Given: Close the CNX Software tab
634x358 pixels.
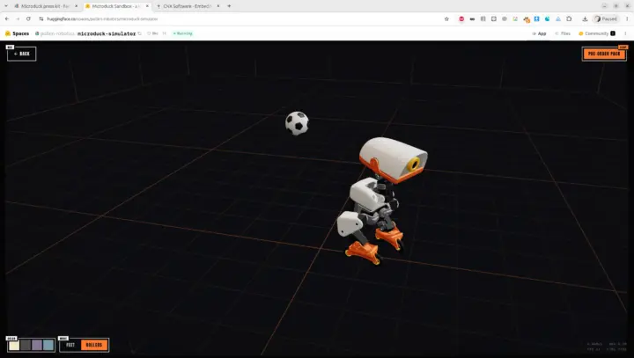Looking at the screenshot, I should 218,6.
